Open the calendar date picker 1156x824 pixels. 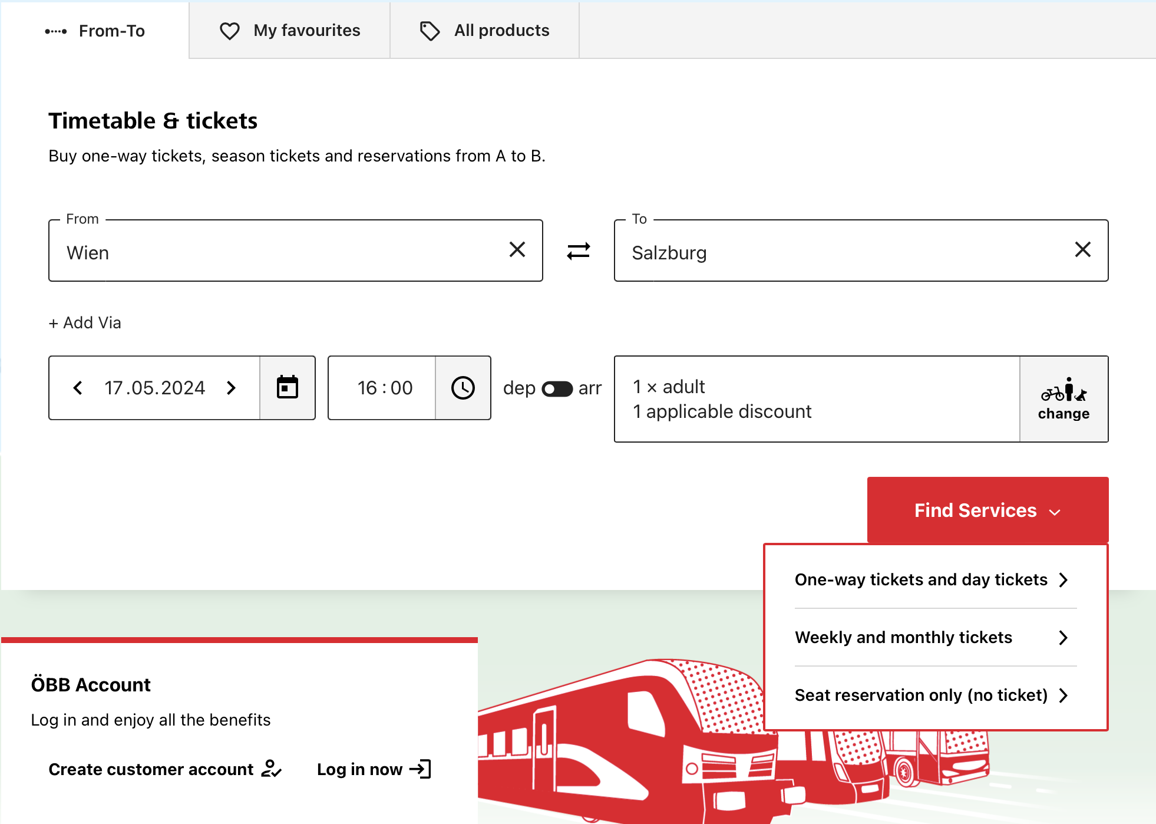pyautogui.click(x=288, y=388)
